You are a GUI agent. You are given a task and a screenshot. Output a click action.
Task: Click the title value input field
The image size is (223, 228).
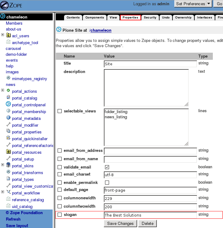pos(150,64)
